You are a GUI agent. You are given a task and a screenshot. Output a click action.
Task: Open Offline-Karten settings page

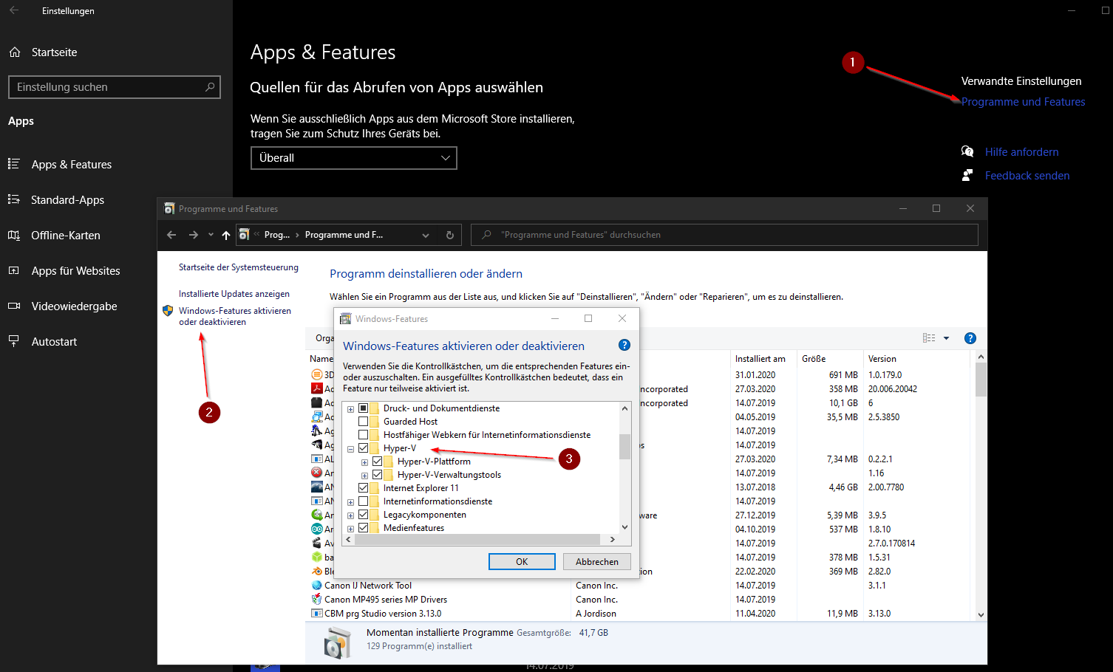pyautogui.click(x=66, y=236)
